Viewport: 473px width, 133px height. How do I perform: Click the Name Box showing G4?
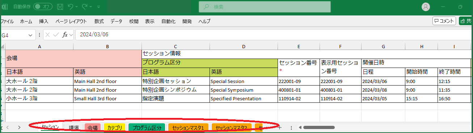point(14,35)
